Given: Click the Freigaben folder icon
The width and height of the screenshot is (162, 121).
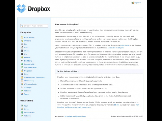Looking at the screenshot, I should click(x=22, y=71).
